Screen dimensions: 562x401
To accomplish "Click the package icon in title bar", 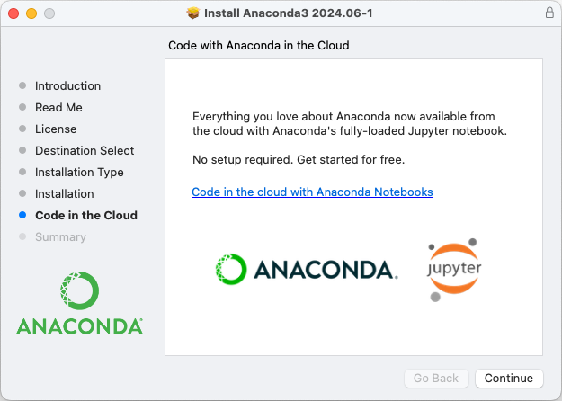I will point(192,13).
